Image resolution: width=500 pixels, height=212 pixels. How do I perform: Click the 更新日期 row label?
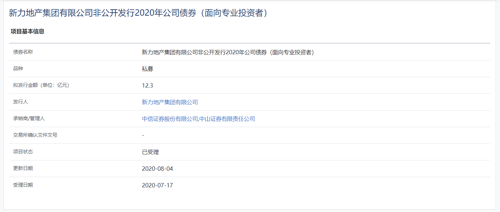click(23, 168)
